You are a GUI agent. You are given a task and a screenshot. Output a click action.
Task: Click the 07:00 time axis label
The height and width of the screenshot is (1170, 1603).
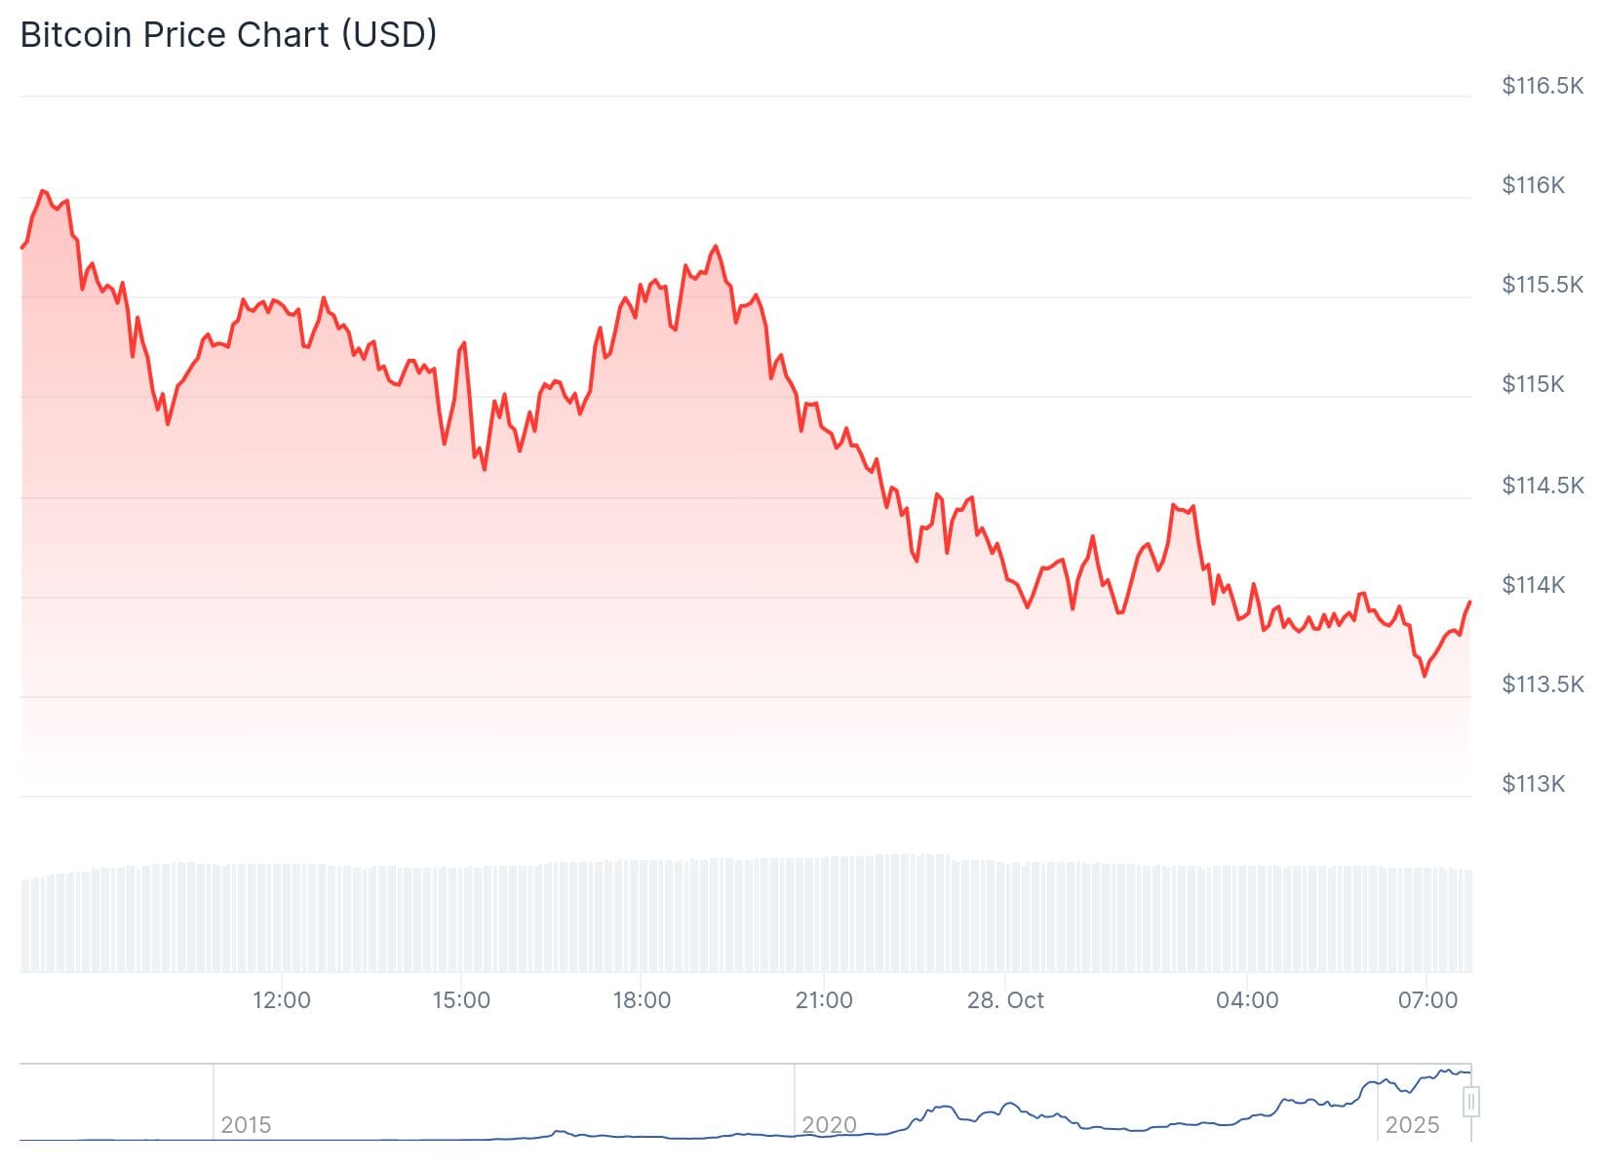pyautogui.click(x=1427, y=1000)
